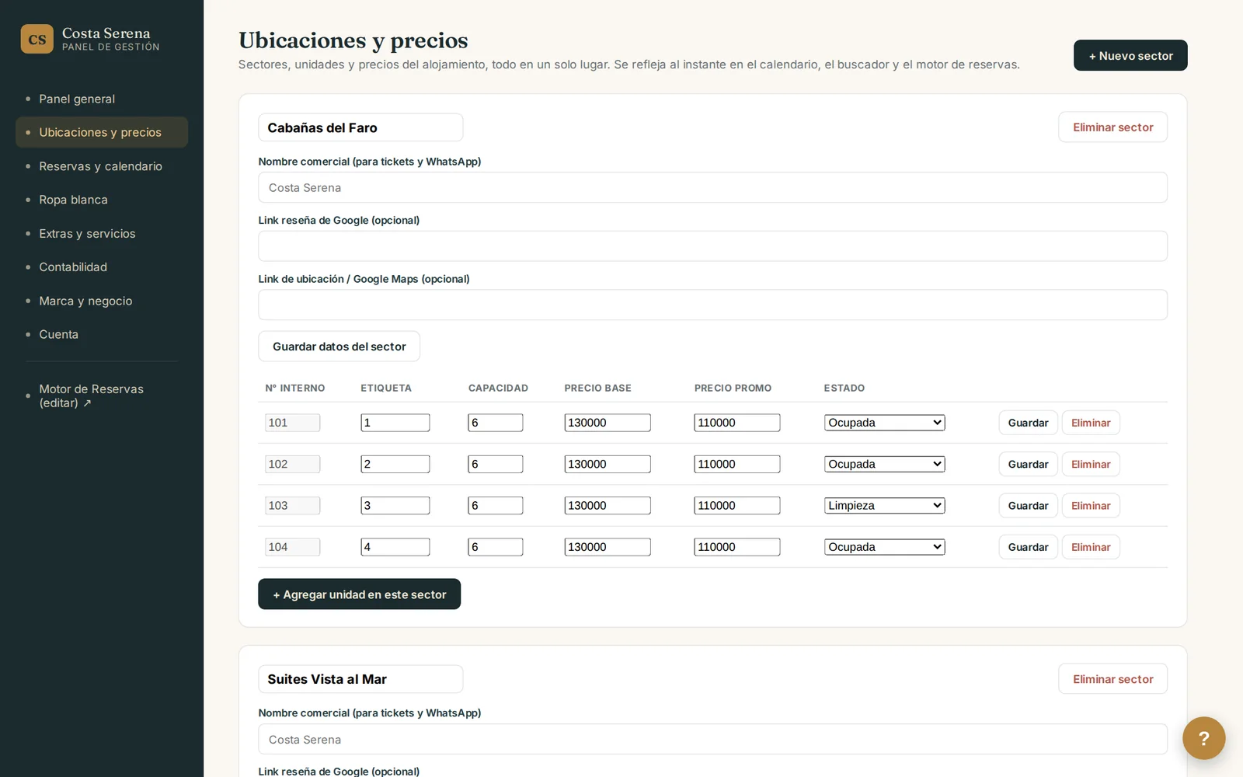1243x777 pixels.
Task: Click the Precio promo field of unit 102
Action: point(737,464)
